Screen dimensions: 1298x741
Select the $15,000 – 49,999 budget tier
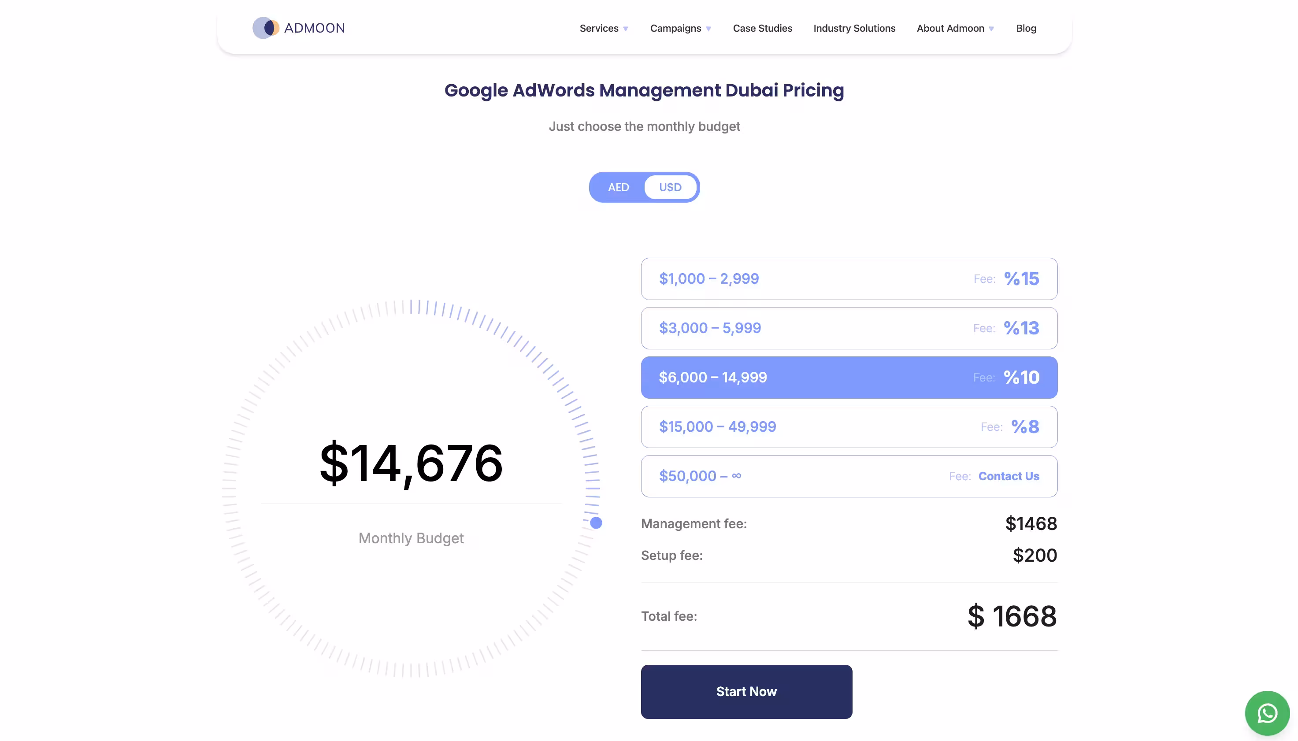849,427
